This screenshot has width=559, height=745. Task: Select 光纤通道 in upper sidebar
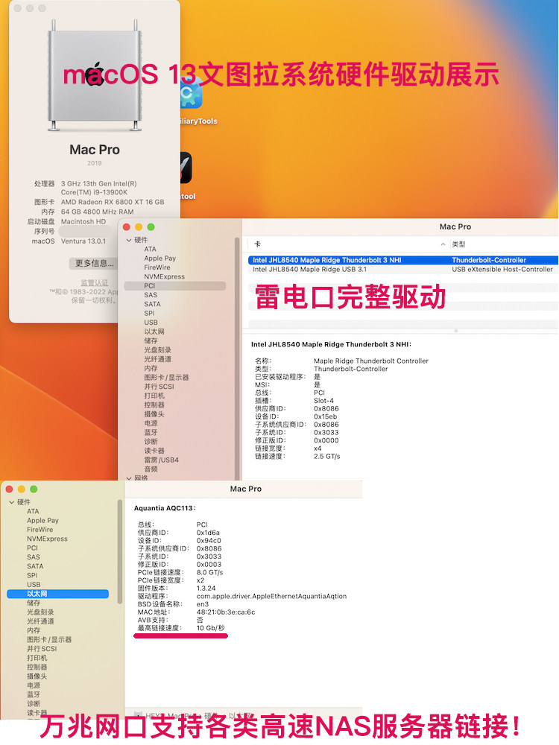(157, 359)
